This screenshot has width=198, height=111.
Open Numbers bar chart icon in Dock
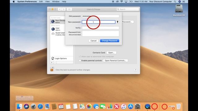coord(110,106)
